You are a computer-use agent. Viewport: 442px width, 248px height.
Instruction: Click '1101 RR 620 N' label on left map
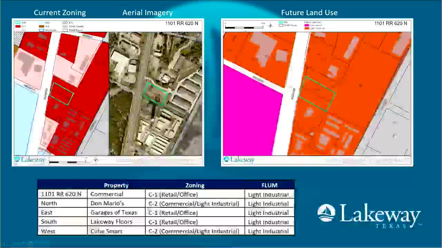[x=182, y=23]
